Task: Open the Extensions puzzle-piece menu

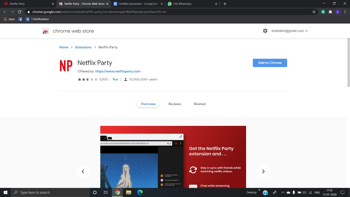Action: pyautogui.click(x=330, y=12)
